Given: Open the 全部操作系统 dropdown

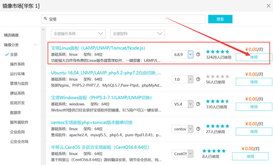Looking at the screenshot, I should point(78,34).
